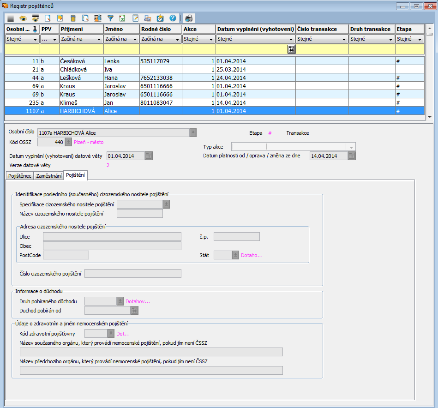The image size is (438, 408).
Task: Open Datum vyplnění column filter dropdown
Action: pyautogui.click(x=291, y=40)
